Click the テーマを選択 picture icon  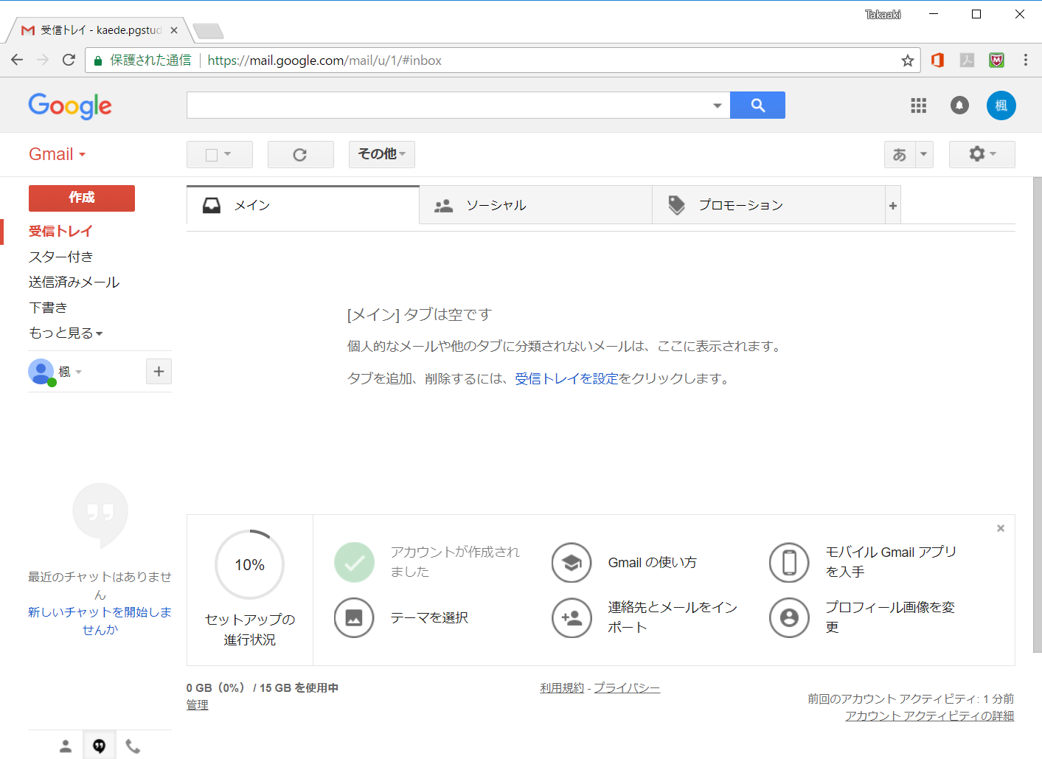point(354,617)
